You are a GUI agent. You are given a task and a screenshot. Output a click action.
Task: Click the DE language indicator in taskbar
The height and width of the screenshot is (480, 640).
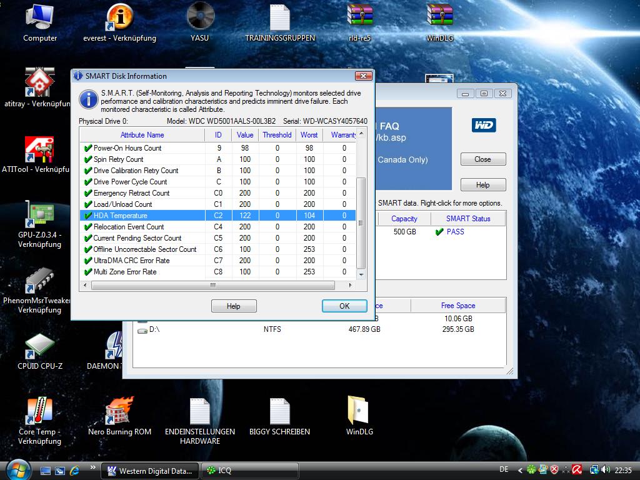pos(504,470)
